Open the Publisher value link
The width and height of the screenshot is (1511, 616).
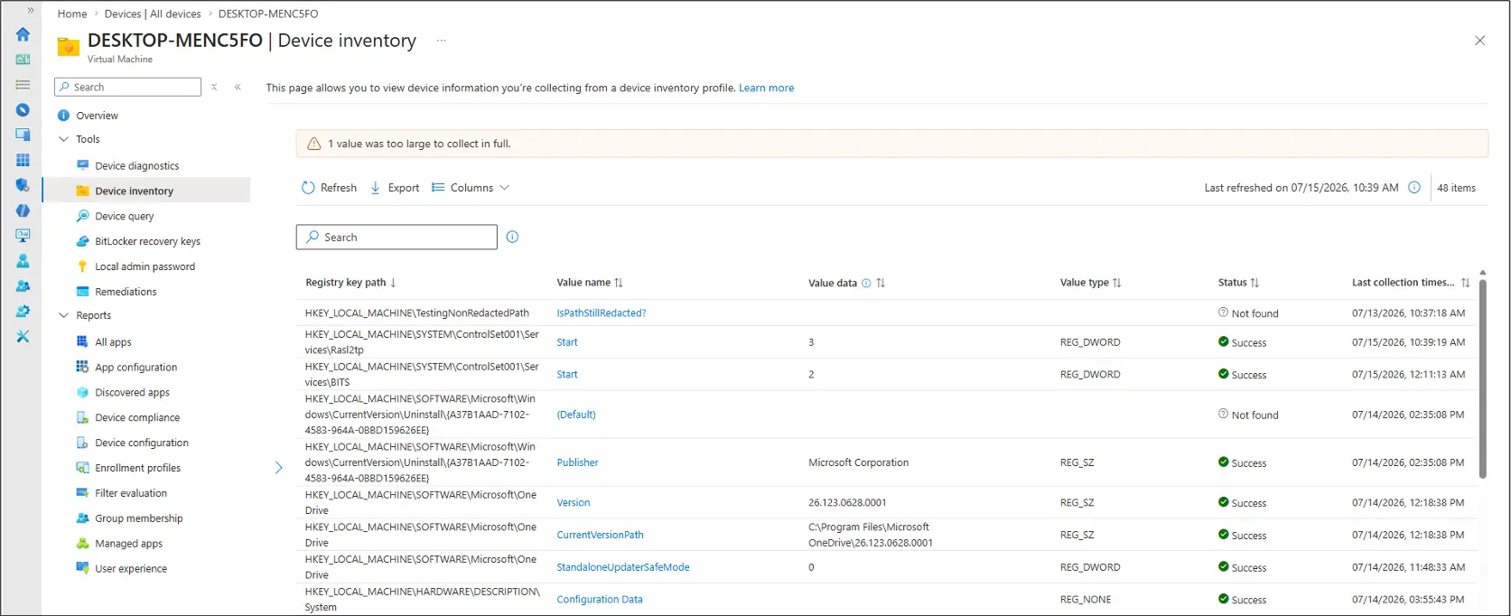pos(577,462)
